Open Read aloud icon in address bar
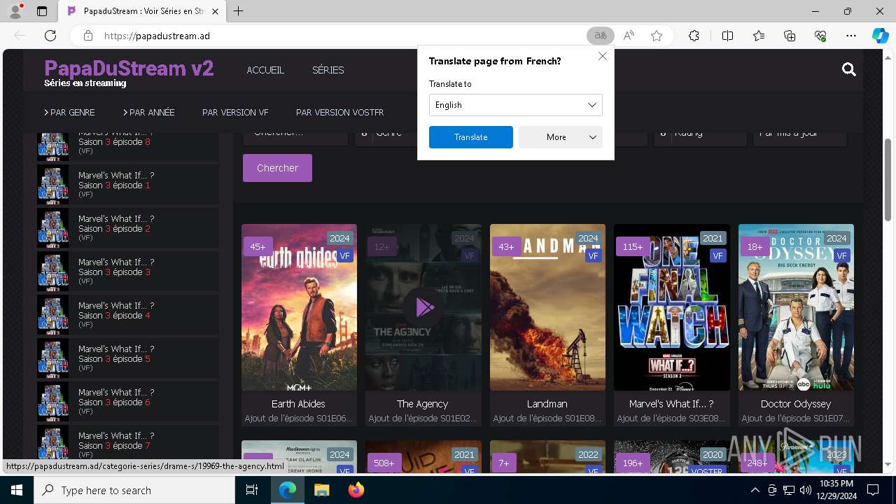The width and height of the screenshot is (896, 504). (629, 36)
